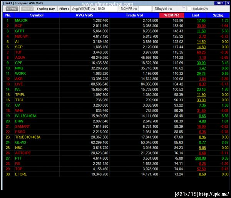Close the Compare AVG Vol 5 window
Screen dimensions: 231x198
point(228,3)
